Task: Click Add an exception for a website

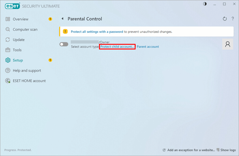Action: click(x=191, y=150)
